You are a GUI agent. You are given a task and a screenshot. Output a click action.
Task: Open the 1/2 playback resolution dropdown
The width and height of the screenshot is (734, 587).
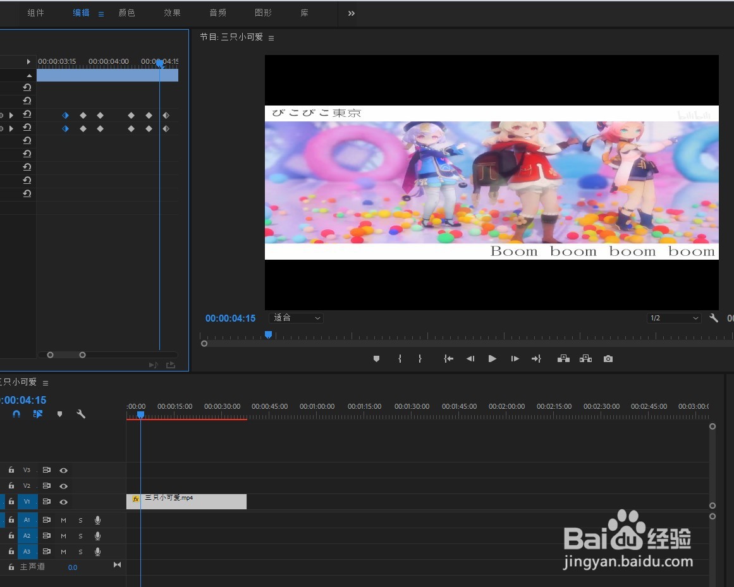pos(673,318)
